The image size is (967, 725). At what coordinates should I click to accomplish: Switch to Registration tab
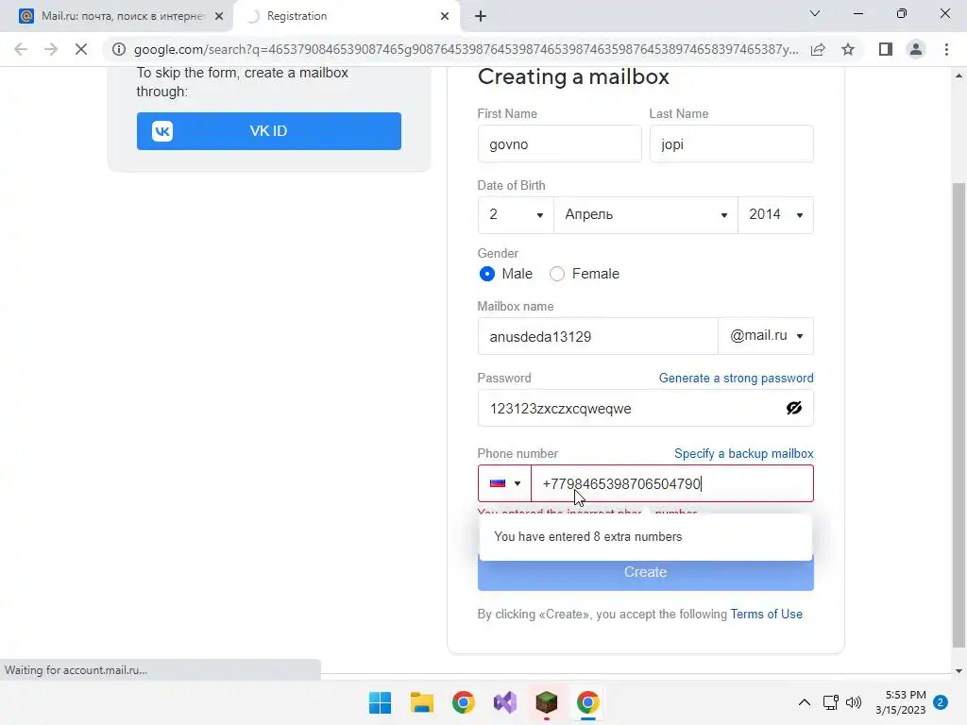click(347, 16)
